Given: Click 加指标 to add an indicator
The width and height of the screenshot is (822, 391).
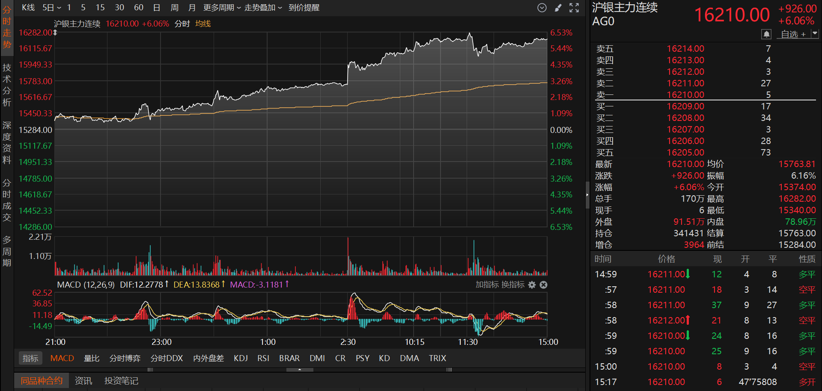Looking at the screenshot, I should [487, 285].
